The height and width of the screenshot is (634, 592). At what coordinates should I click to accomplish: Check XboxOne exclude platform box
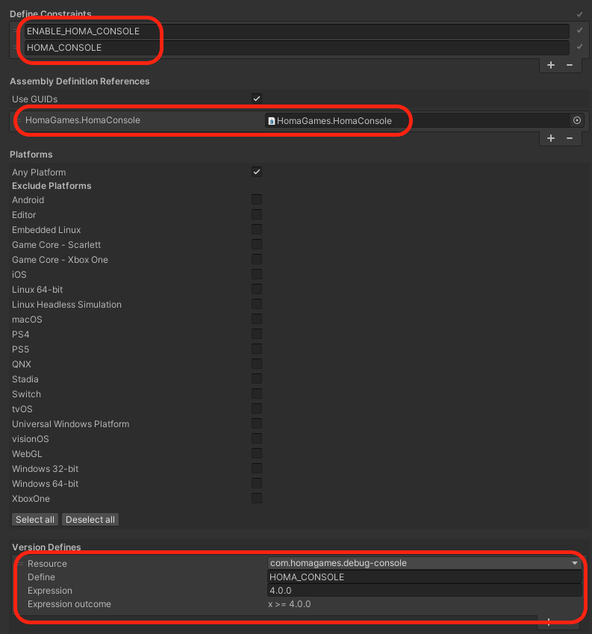coord(257,498)
